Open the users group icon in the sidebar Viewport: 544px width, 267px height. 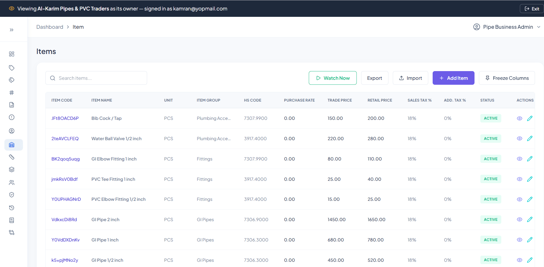point(12,183)
